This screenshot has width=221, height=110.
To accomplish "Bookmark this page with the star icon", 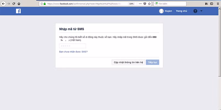I will pyautogui.click(x=149, y=4).
